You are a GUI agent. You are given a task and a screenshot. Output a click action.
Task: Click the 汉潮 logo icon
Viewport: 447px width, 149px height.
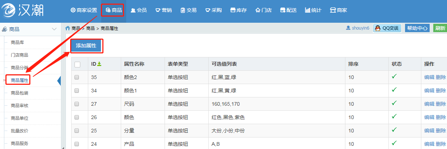point(9,11)
